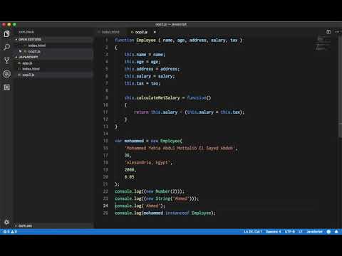Click 'String' on line 23
Image resolution: width=342 pixels, height=256 pixels.
pos(162,198)
